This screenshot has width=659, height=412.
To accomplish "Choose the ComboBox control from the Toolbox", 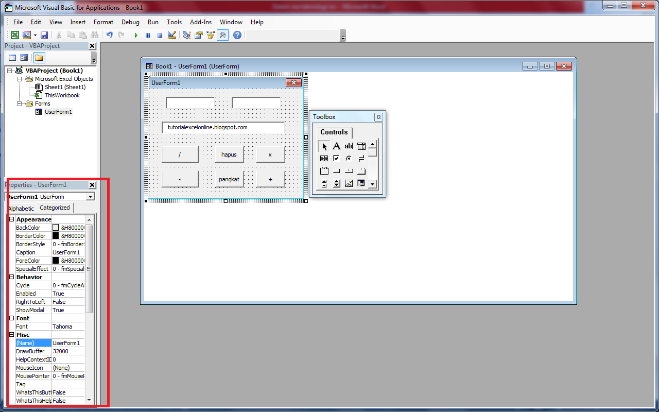I will pos(361,146).
